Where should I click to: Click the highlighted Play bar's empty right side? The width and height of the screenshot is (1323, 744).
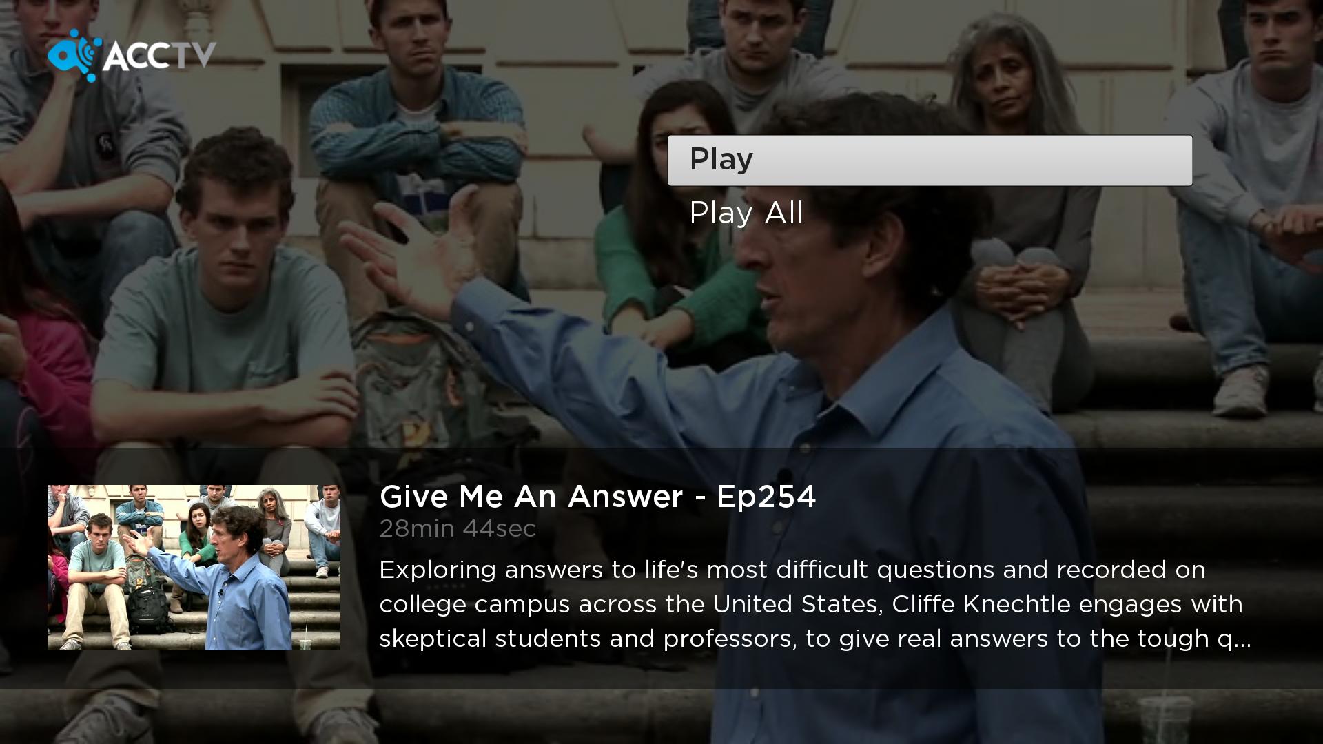click(1034, 161)
